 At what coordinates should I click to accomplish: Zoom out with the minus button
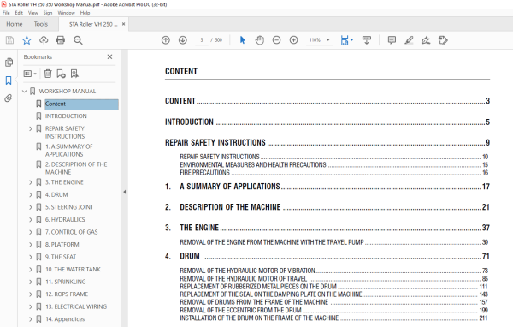coord(276,40)
